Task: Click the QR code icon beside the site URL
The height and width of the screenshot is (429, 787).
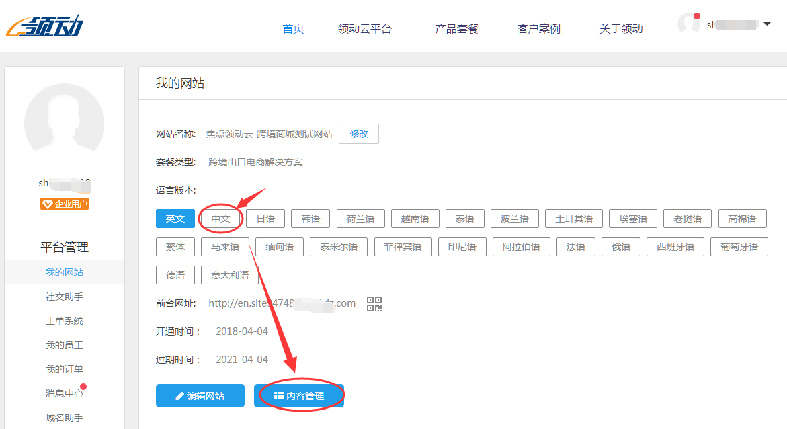Action: pyautogui.click(x=374, y=303)
